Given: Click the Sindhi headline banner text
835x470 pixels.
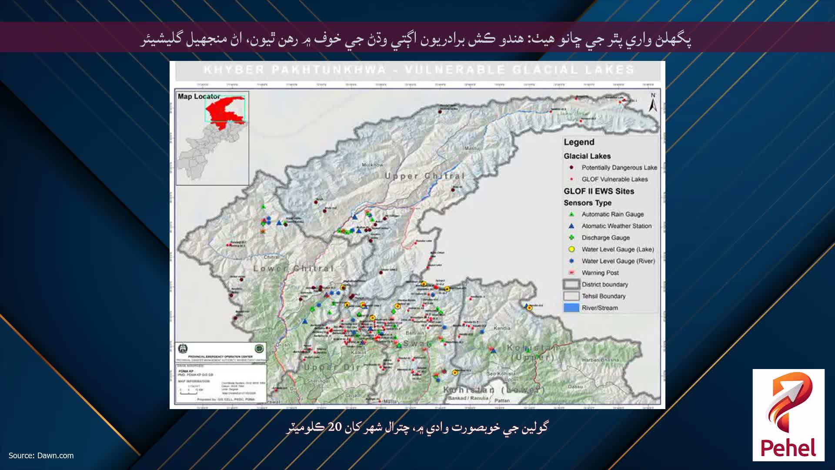Looking at the screenshot, I should coord(416,38).
